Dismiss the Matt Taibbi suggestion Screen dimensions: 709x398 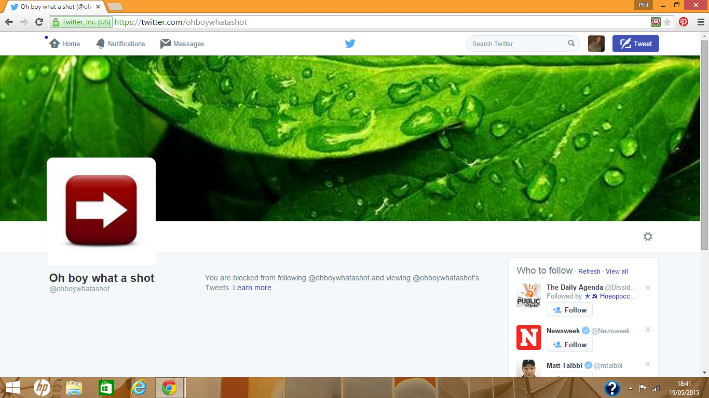tap(648, 364)
